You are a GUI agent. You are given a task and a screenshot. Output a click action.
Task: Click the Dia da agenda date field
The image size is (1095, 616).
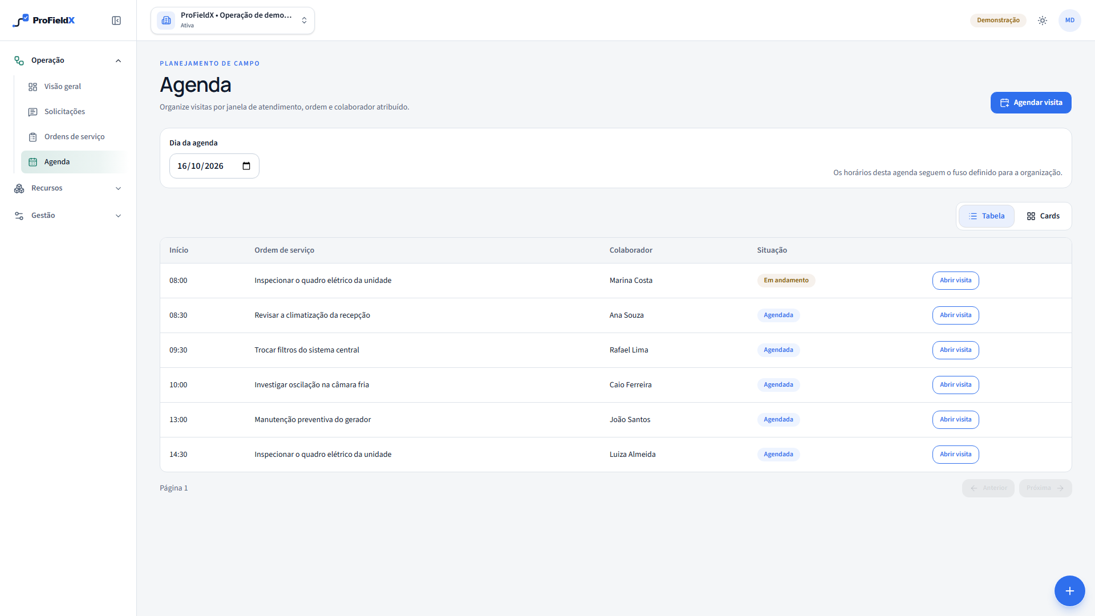214,166
